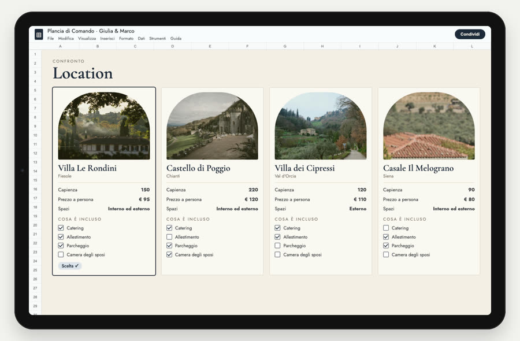
Task: Select row 1 header
Action: (x=35, y=54)
